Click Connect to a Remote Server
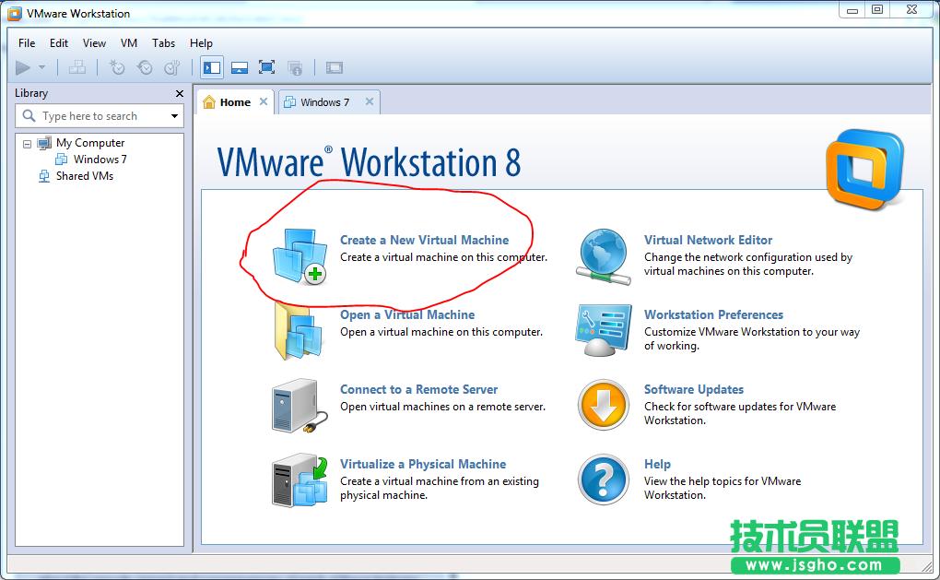940x580 pixels. (x=418, y=389)
